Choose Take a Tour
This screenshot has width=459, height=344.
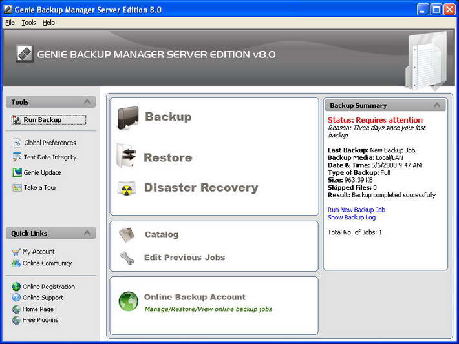40,188
